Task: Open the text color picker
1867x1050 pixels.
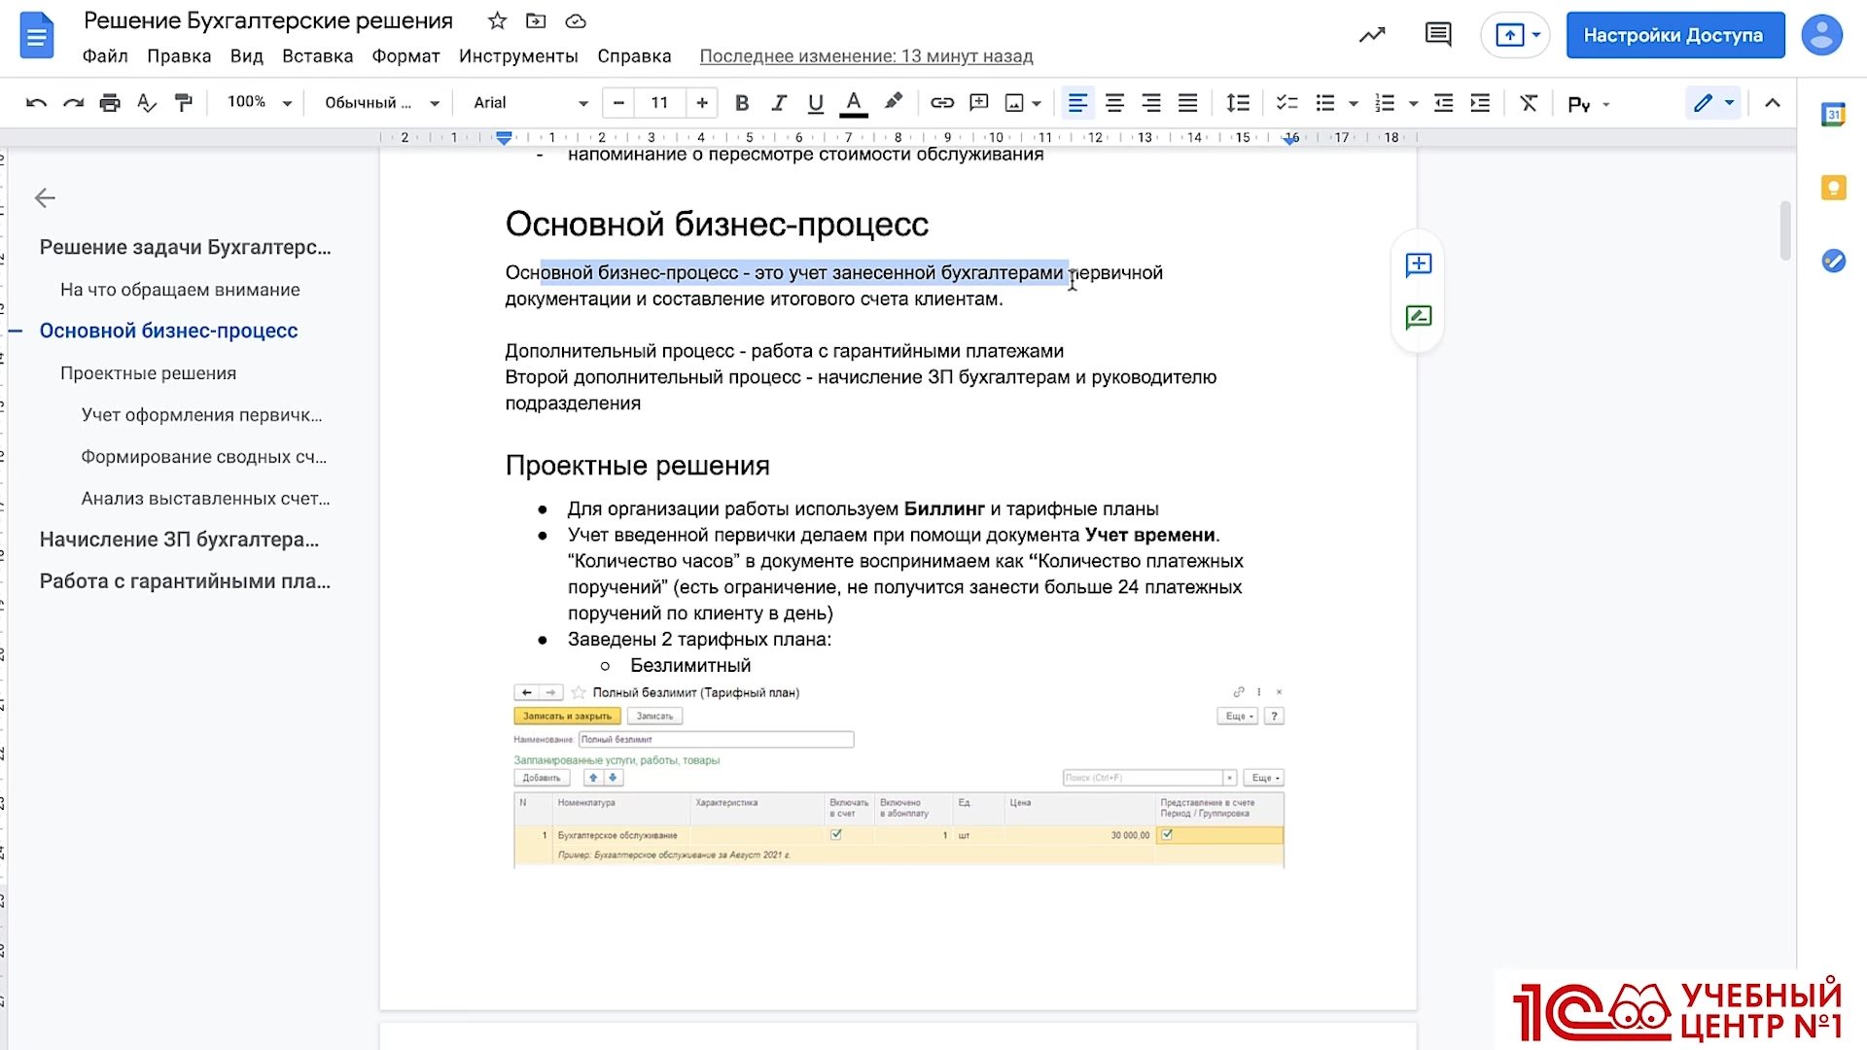Action: click(853, 103)
